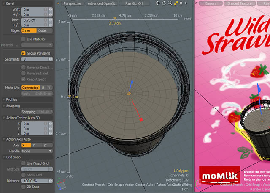Collapse the Snapping section
270x193 pixels.
(x=4, y=106)
